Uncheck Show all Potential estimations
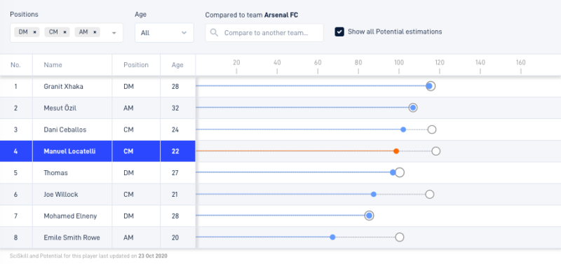The height and width of the screenshot is (264, 561). [x=339, y=32]
